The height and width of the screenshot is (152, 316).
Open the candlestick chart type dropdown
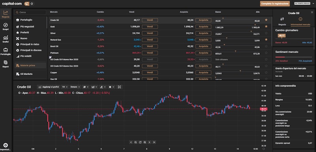coord(86,87)
